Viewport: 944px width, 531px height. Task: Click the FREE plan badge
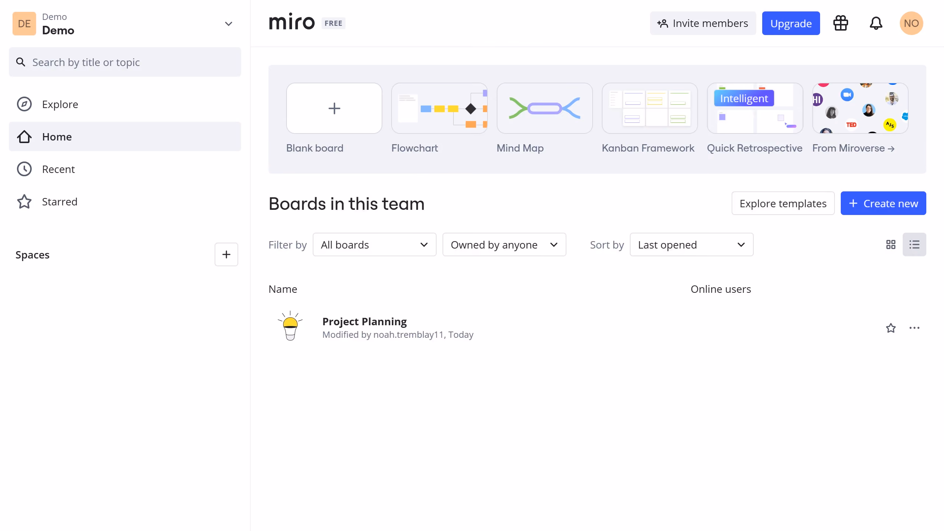333,23
